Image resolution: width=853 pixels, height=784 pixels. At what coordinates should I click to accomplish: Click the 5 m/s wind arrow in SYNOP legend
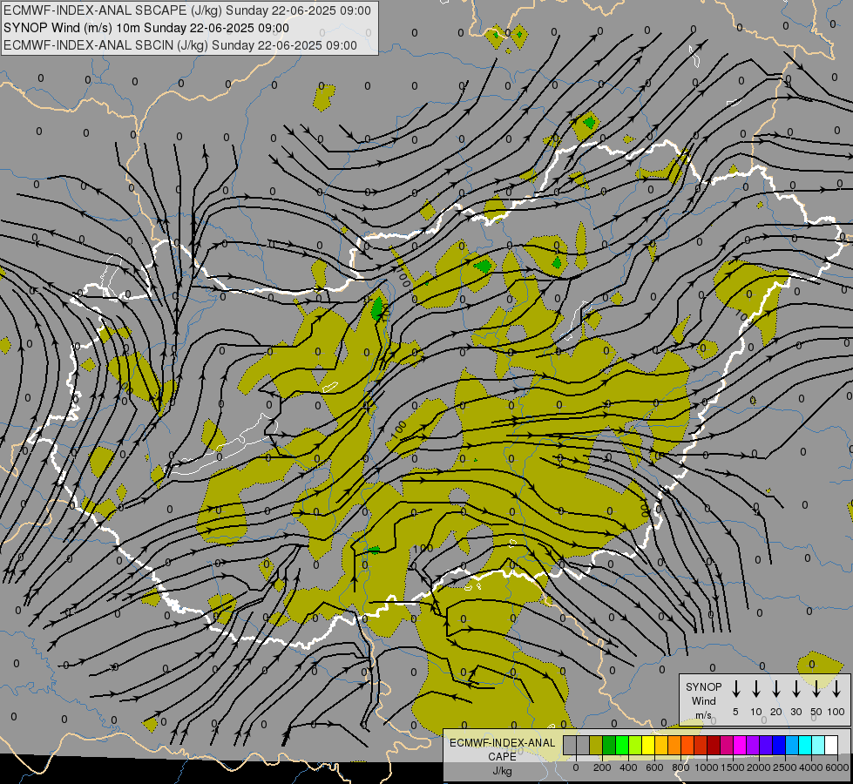(736, 688)
